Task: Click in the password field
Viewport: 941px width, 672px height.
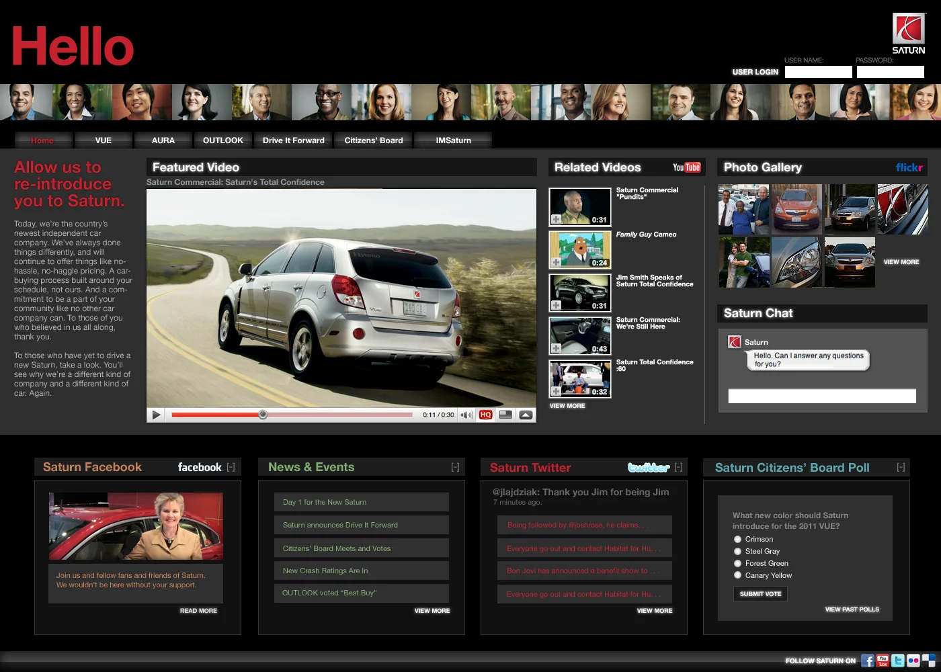Action: (891, 72)
